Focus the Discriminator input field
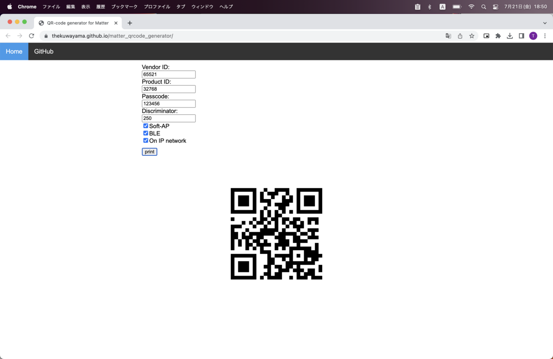The width and height of the screenshot is (553, 359). pos(169,118)
